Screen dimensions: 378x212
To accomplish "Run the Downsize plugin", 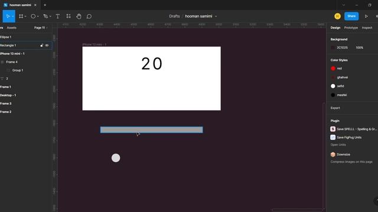I will 343,154.
